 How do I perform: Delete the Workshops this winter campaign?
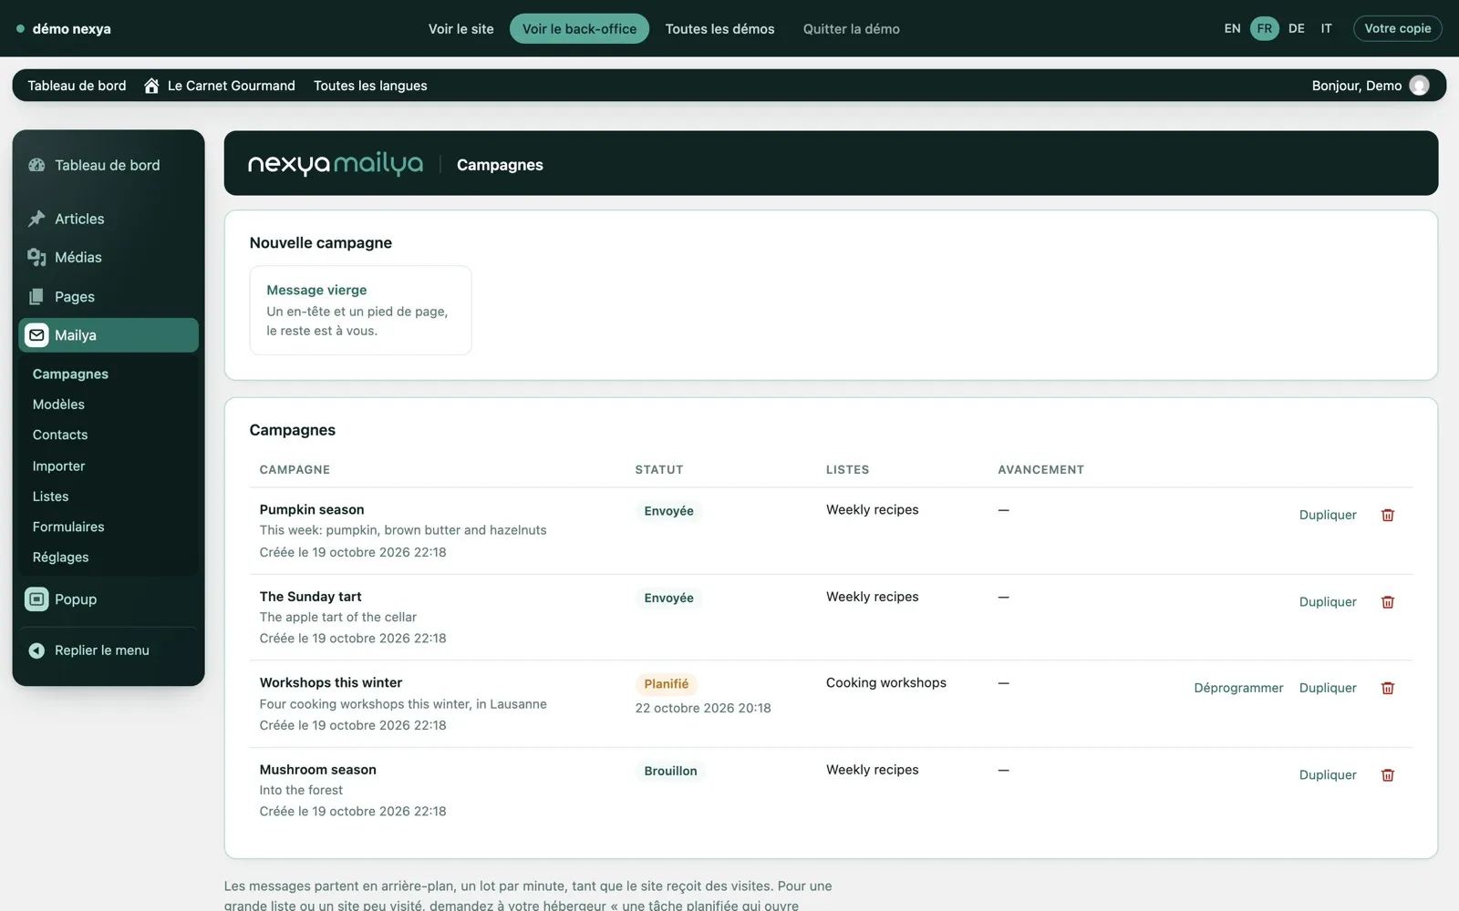pos(1388,688)
